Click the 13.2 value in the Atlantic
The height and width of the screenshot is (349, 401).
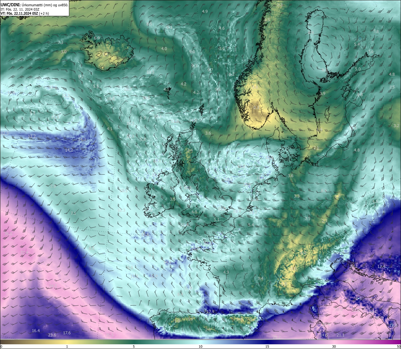click(32, 136)
